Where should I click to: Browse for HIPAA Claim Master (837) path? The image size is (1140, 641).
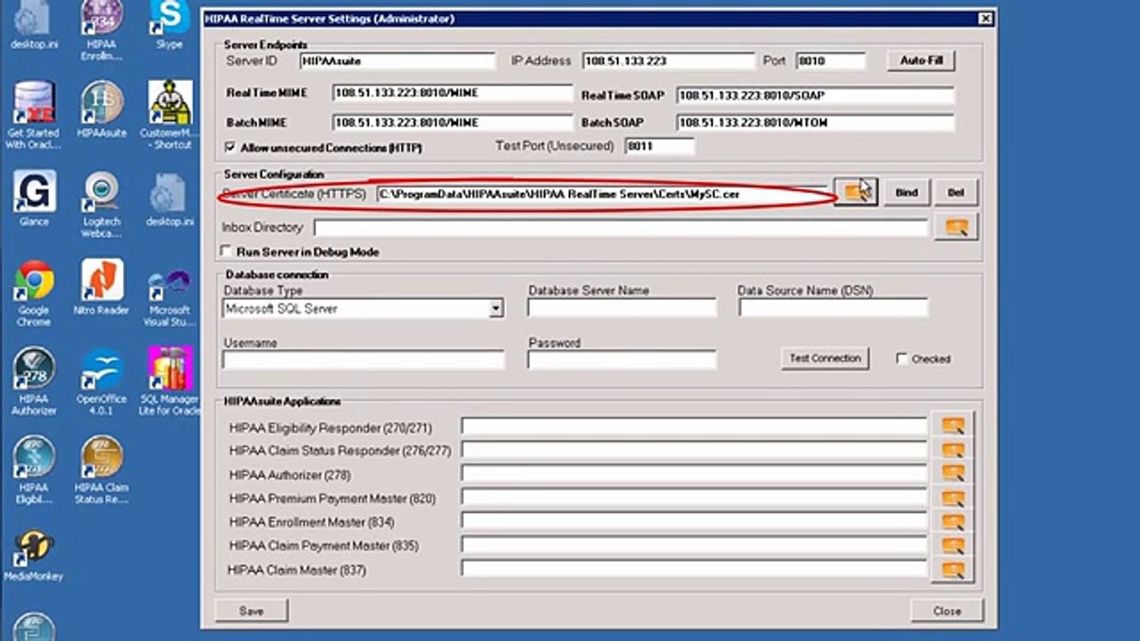point(952,570)
